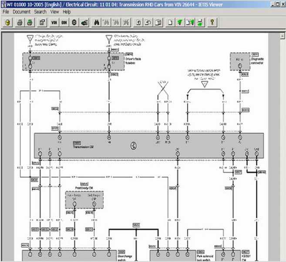Click the Front body CM label
The image size is (286, 262).
[84, 188]
